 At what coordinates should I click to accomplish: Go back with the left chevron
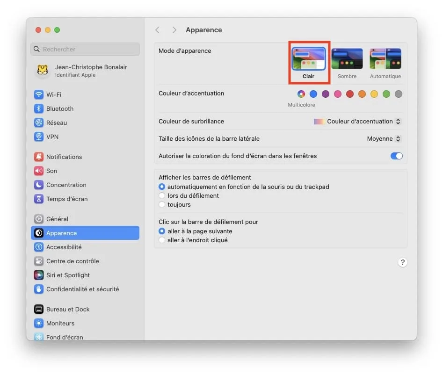point(158,30)
